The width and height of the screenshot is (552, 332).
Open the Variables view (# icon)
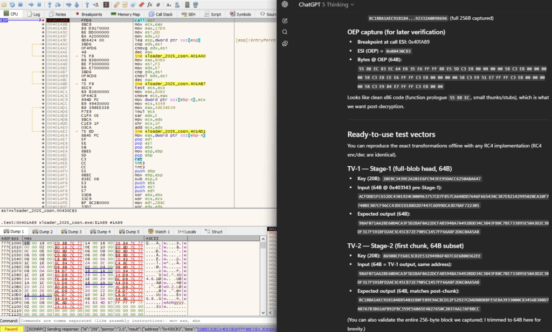[x=158, y=4]
